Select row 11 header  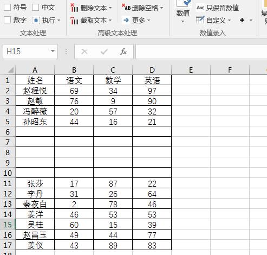(8, 183)
